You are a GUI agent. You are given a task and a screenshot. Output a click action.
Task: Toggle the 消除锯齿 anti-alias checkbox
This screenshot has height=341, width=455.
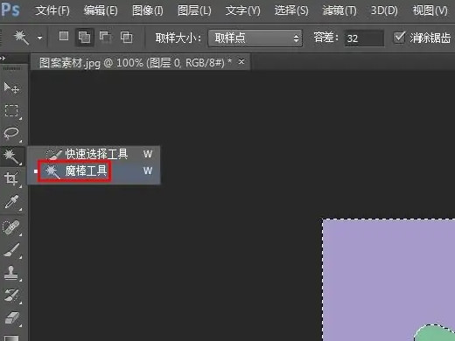point(399,38)
